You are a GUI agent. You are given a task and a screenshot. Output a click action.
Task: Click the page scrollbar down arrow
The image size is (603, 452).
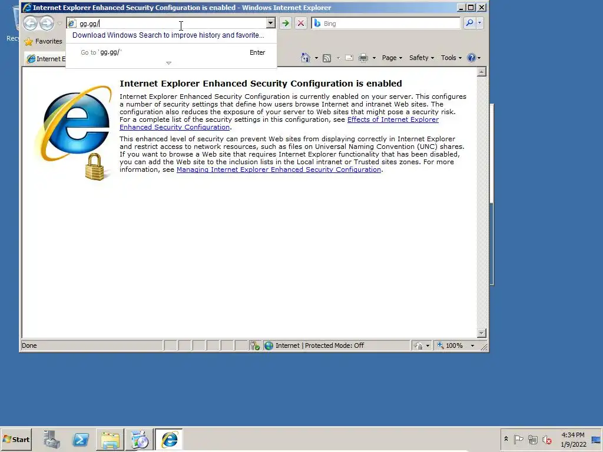click(x=481, y=333)
